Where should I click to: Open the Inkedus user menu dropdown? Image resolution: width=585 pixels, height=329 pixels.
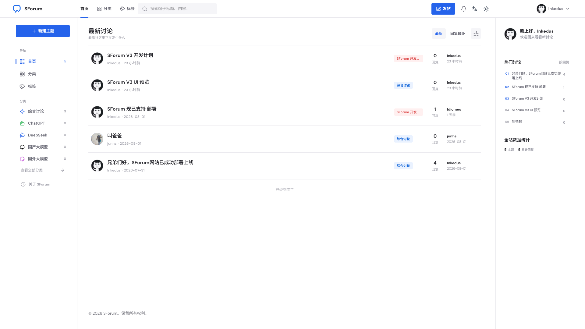coord(553,9)
